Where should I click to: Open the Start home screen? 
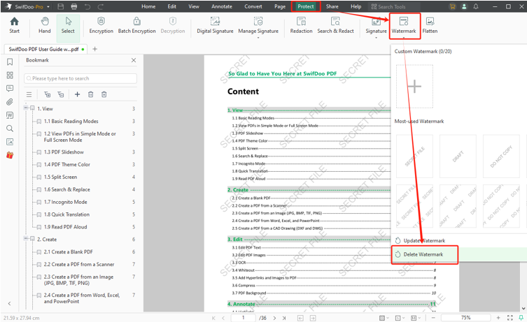[14, 25]
